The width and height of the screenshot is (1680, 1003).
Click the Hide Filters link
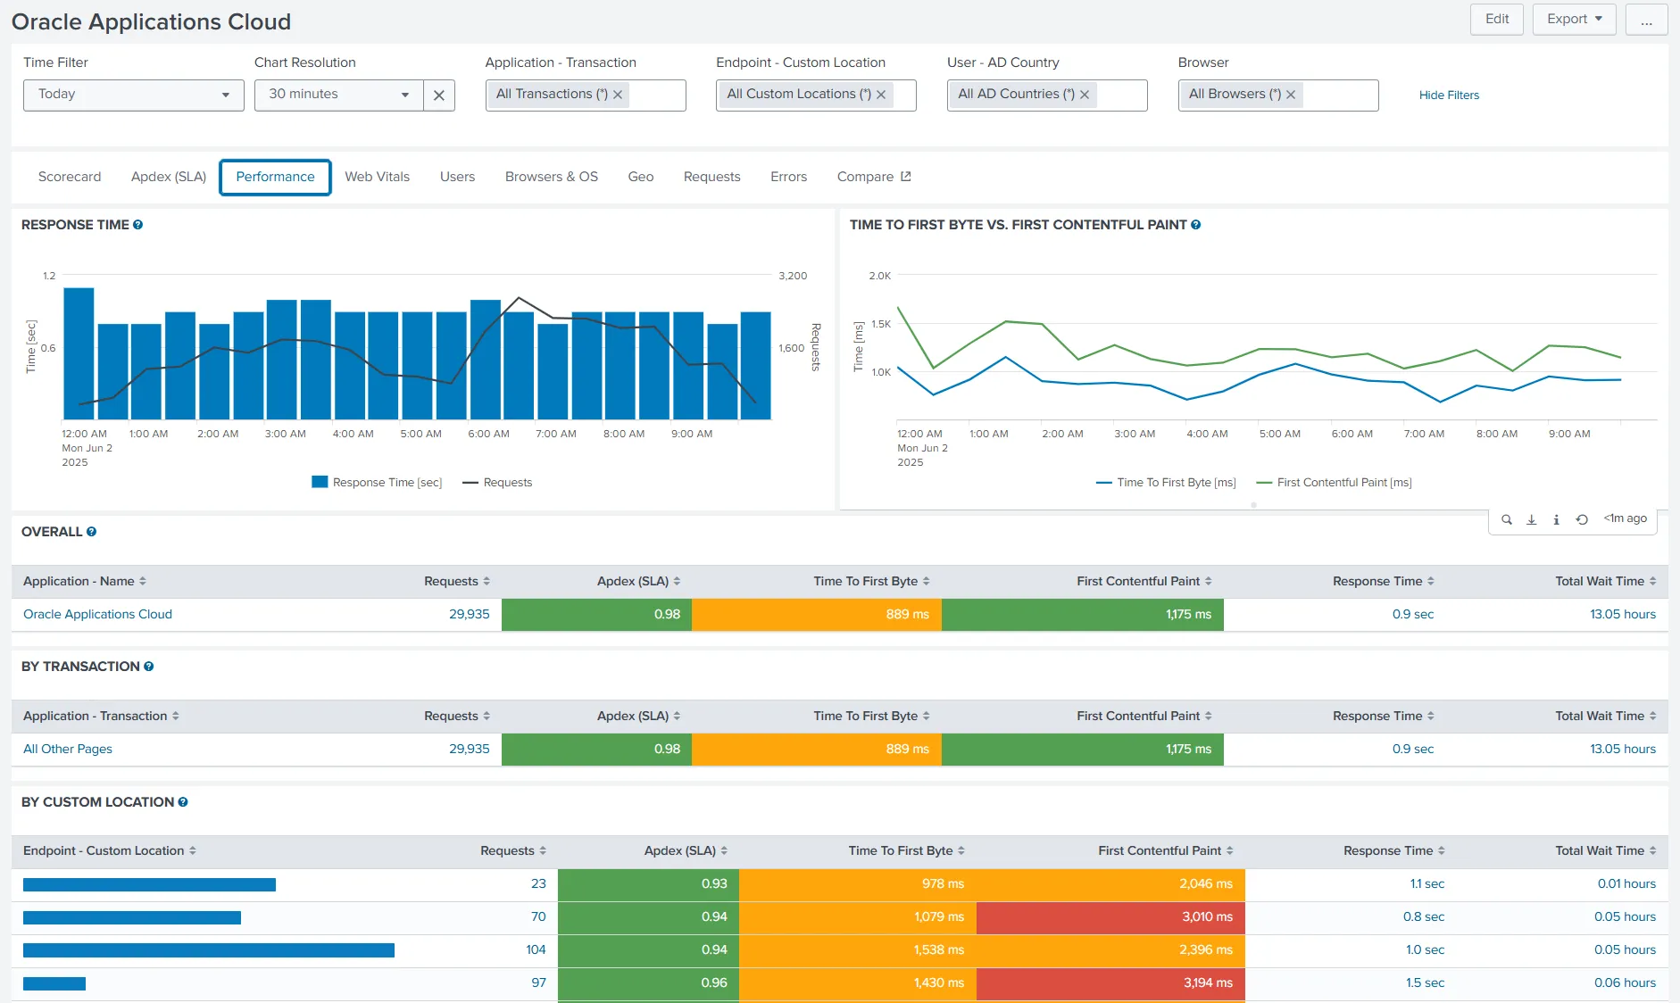[x=1449, y=95]
